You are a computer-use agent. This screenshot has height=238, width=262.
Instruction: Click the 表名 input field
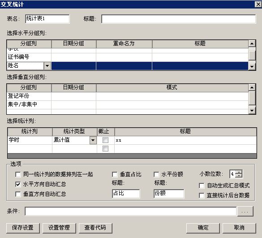click(47, 19)
